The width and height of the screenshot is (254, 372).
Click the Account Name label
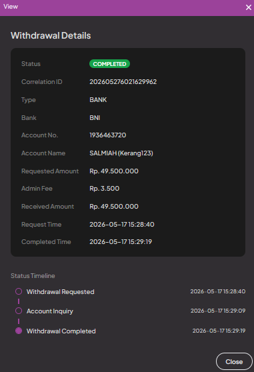(x=43, y=153)
